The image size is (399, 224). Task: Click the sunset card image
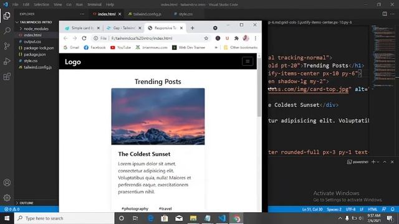pos(158,116)
